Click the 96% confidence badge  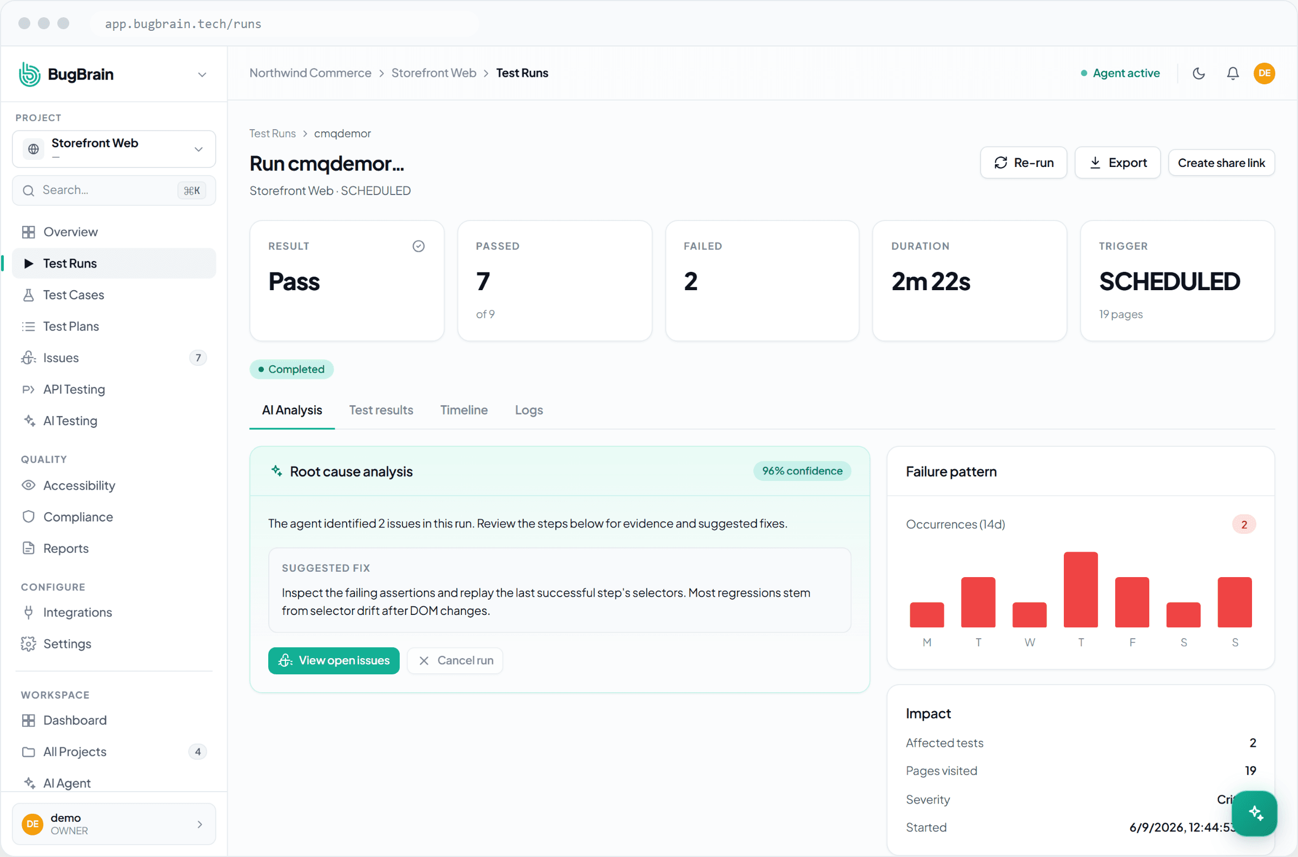802,471
